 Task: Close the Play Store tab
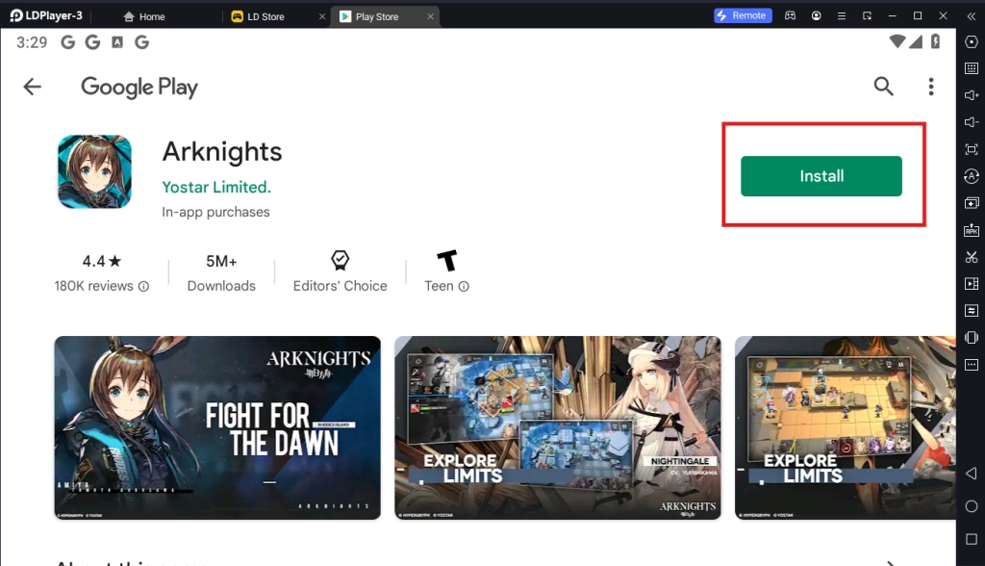click(x=430, y=16)
